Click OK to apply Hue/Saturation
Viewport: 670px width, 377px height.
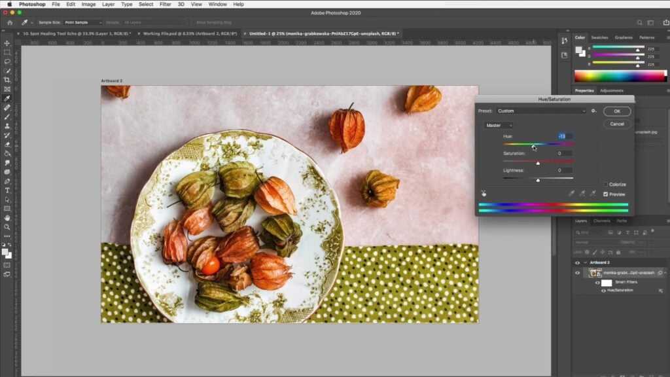(x=616, y=111)
